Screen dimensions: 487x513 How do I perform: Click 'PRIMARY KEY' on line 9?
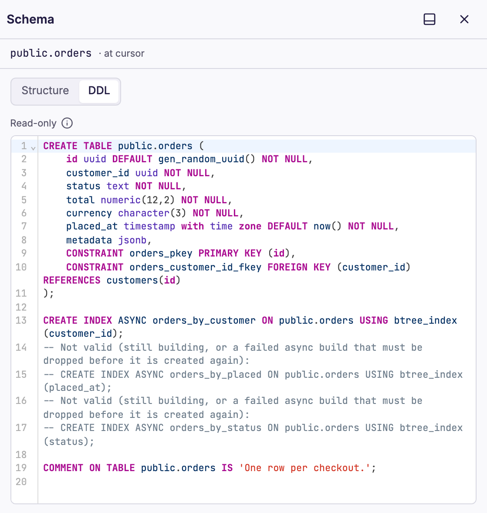[x=230, y=253]
